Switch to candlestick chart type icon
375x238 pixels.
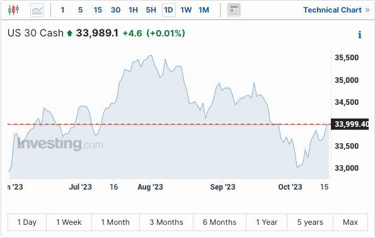click(13, 10)
